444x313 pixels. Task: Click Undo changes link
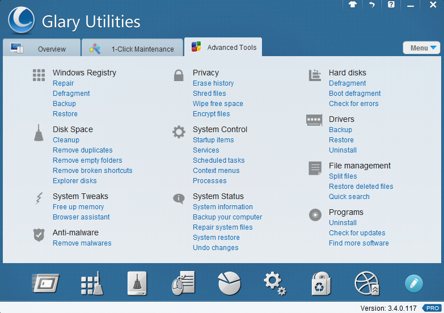coord(215,248)
